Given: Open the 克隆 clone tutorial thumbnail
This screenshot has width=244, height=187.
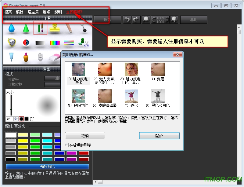Looking at the screenshot, I should point(158,69).
